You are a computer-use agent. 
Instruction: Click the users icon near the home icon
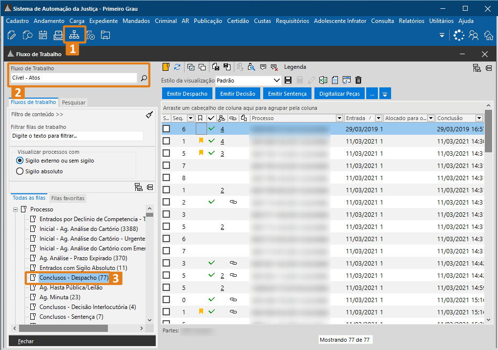pyautogui.click(x=474, y=35)
